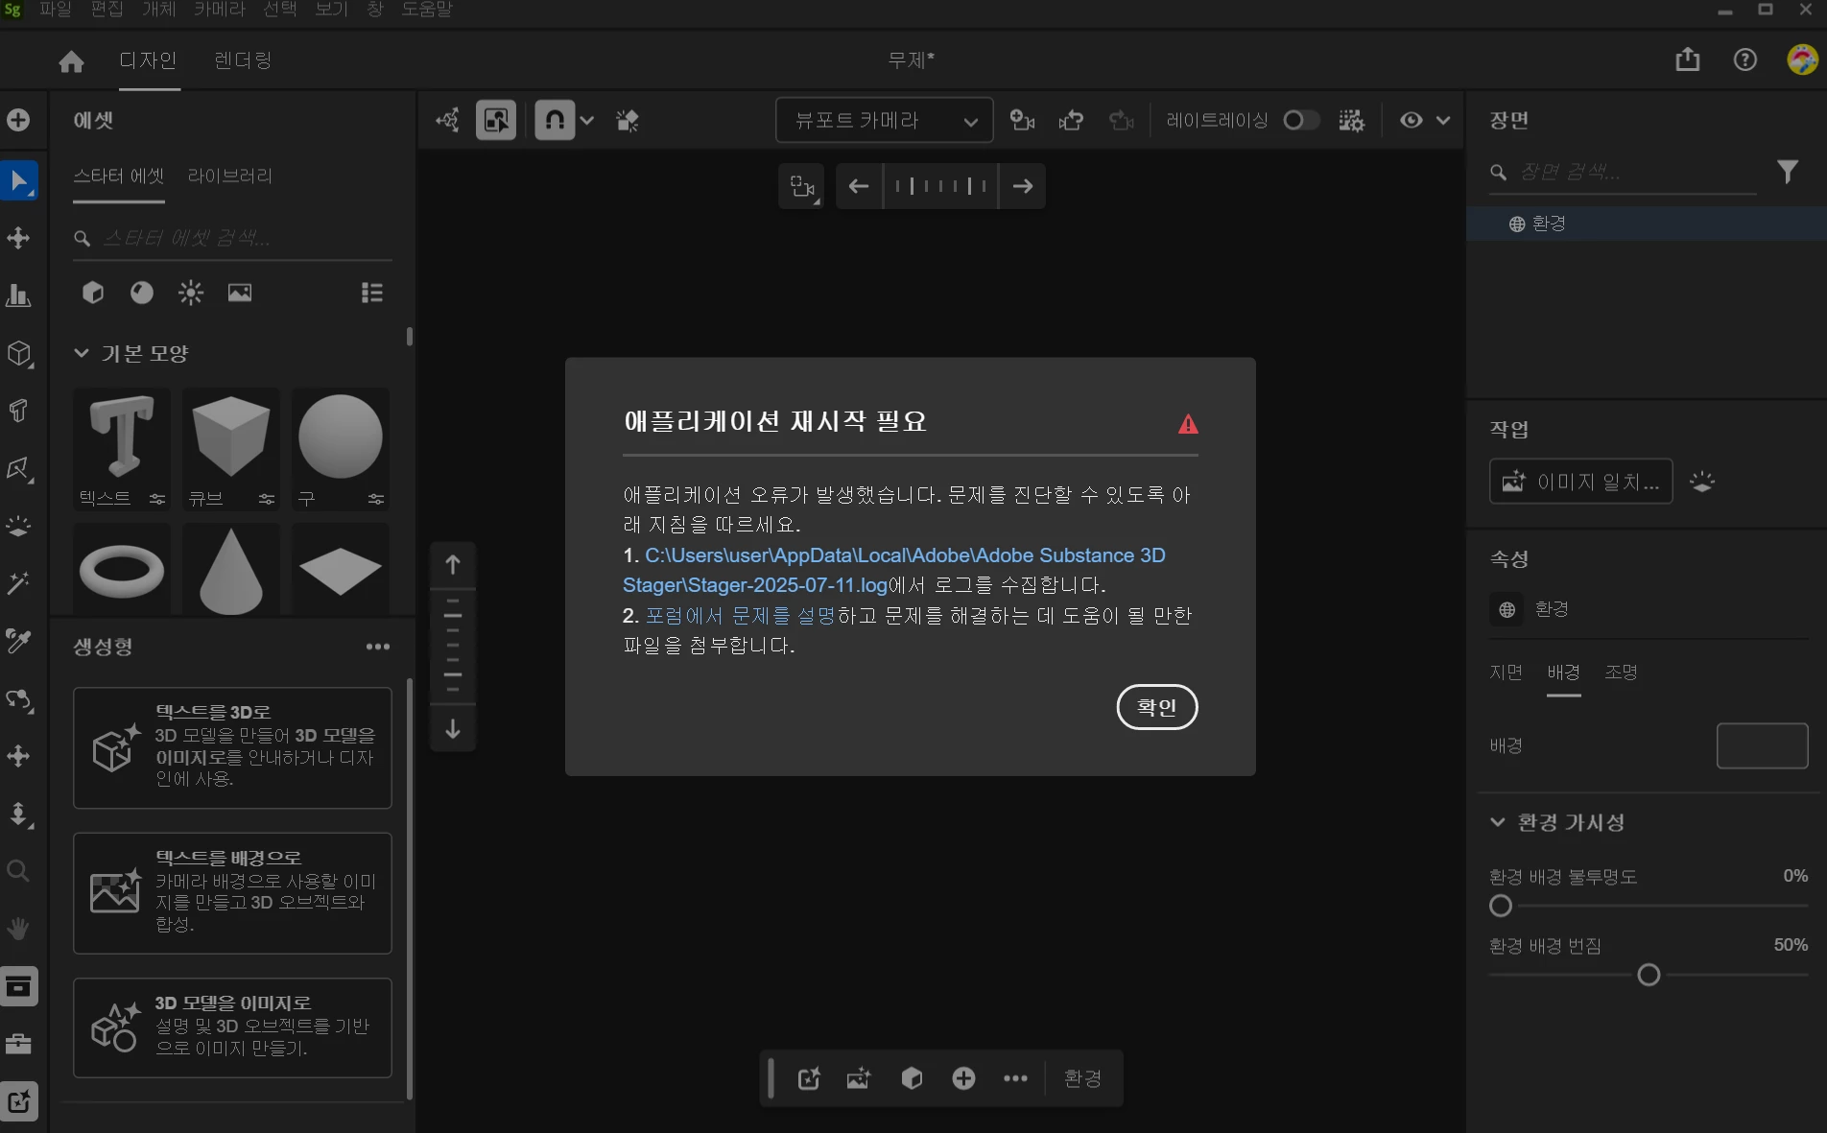Activate the Select arrow tool

coord(19,180)
